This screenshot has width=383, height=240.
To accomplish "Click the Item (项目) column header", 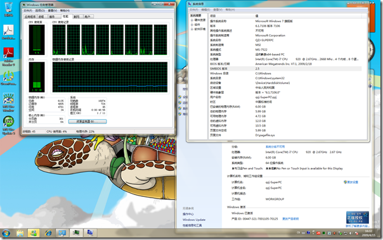I will pyautogui.click(x=231, y=16).
